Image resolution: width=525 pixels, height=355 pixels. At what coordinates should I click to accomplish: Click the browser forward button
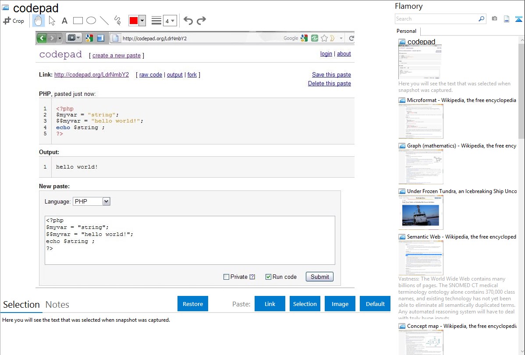(52, 38)
